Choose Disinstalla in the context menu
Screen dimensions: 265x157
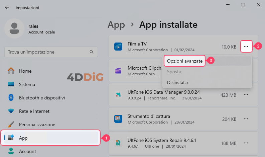point(177,82)
